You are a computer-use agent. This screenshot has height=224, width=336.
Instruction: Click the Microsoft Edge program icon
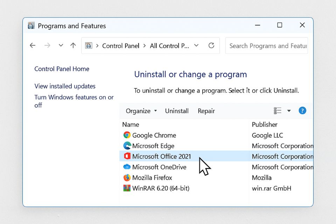[127, 146]
